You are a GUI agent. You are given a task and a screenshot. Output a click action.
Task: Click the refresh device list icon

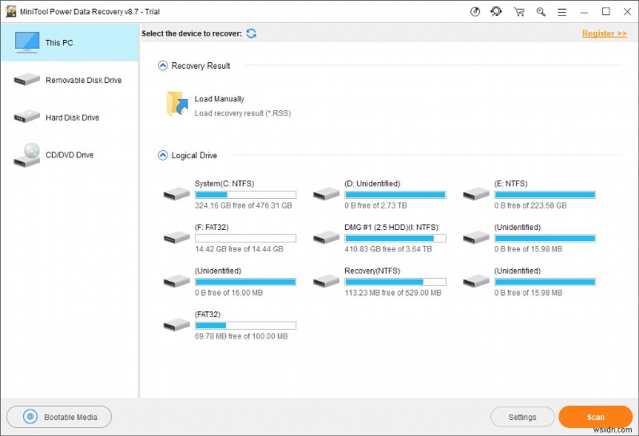[x=252, y=34]
